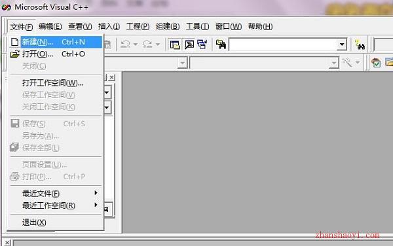Click the Undo arrow icon

(x=126, y=44)
